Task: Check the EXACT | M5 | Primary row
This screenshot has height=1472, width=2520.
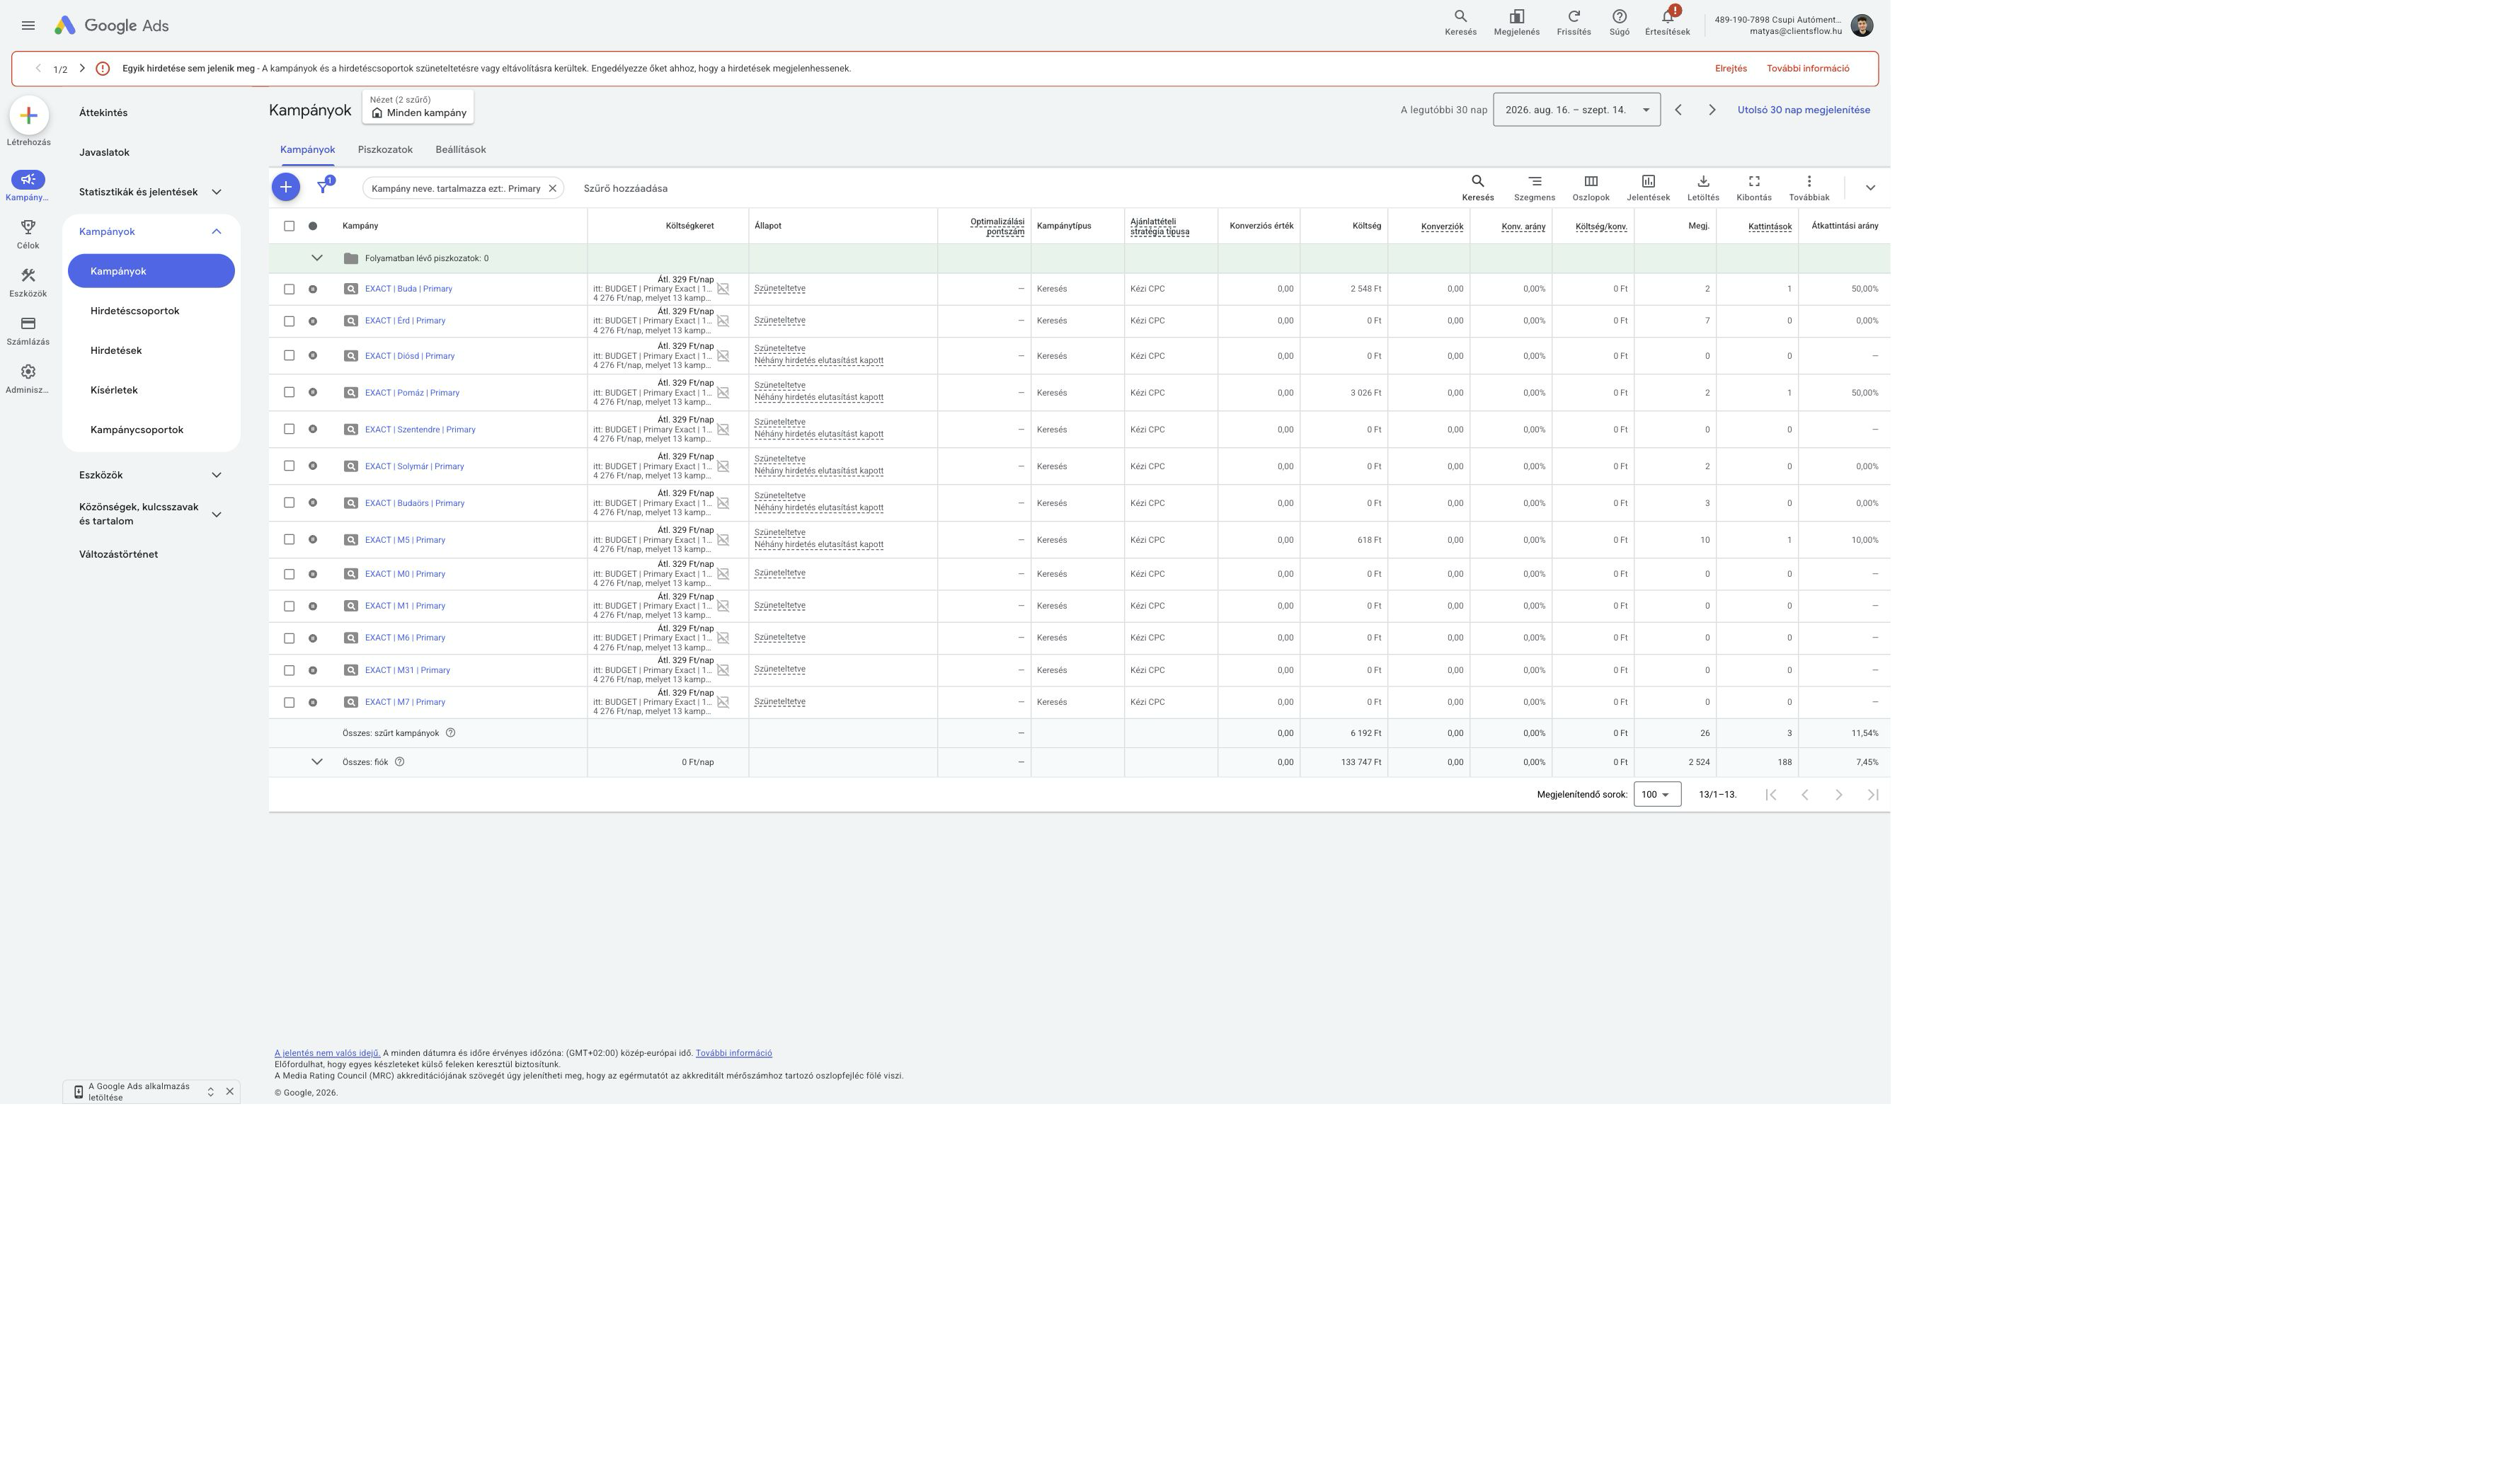Action: coord(289,540)
